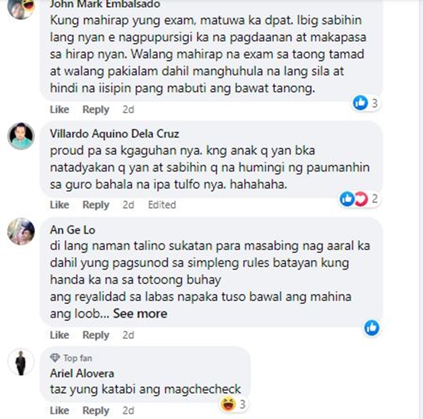Click the blue like icon on Villardo's comment
Image resolution: width=423 pixels, height=419 pixels.
[x=347, y=199]
